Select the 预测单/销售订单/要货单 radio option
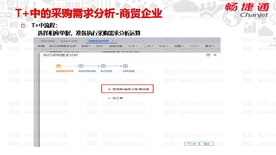The width and height of the screenshot is (276, 155). 109,89
